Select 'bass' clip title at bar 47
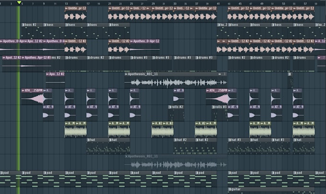This screenshot has width=326, height=194. [x=256, y=25]
